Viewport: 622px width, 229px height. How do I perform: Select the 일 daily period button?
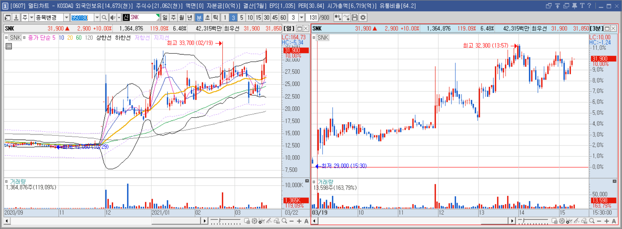[x=165, y=17]
